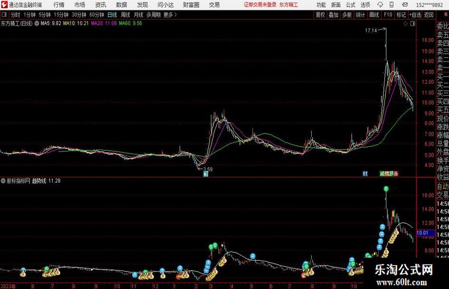Screen dimensions: 449x289
Task: Click MA20: 11.06 value label
Action: (104, 23)
